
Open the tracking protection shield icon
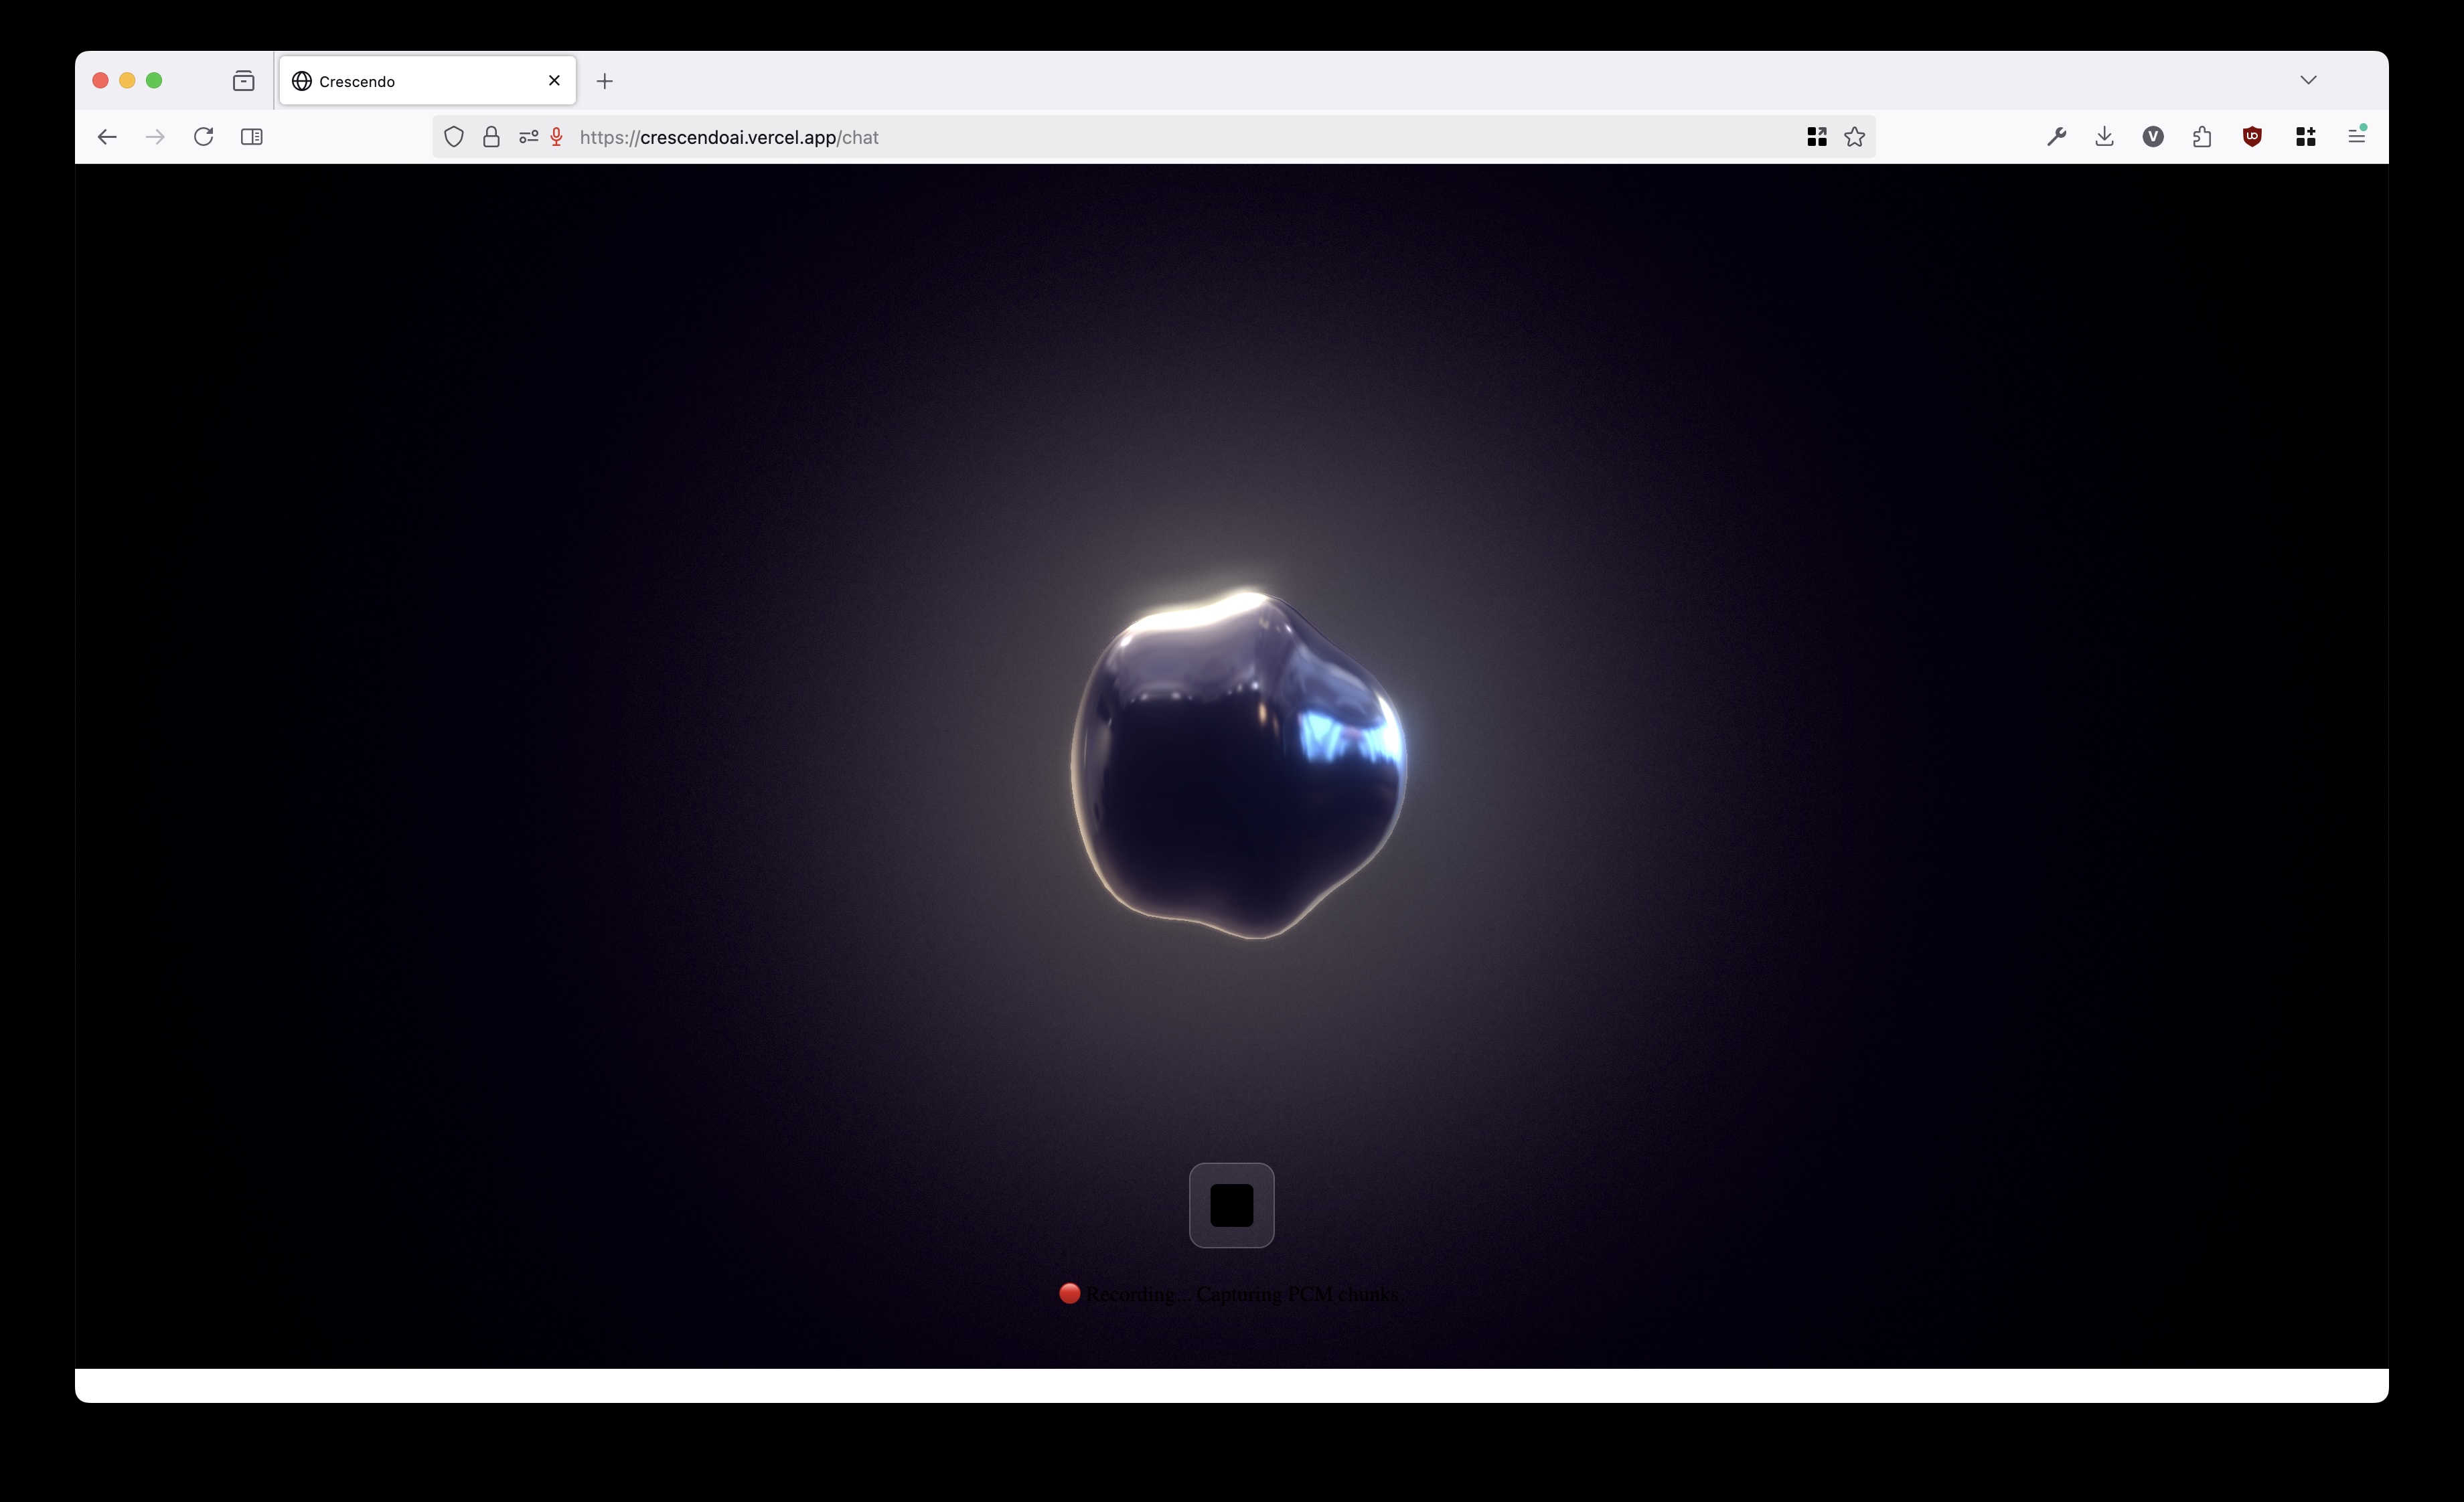pos(454,137)
